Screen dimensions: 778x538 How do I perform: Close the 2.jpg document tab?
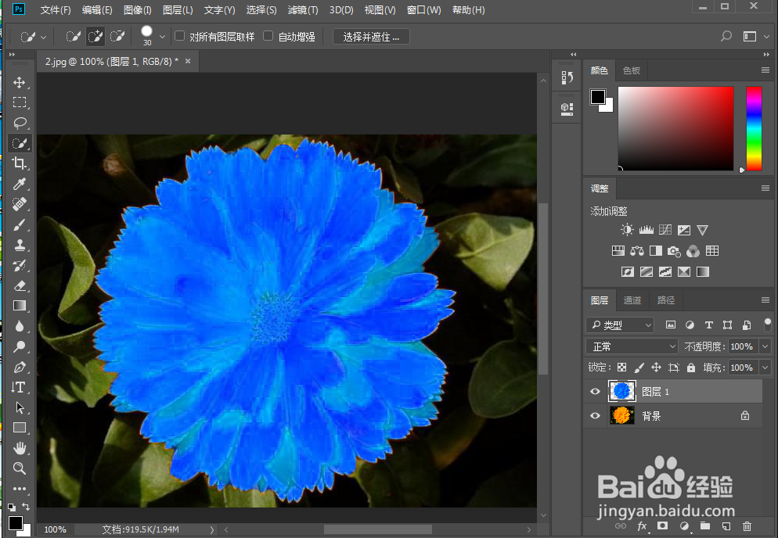click(x=188, y=61)
